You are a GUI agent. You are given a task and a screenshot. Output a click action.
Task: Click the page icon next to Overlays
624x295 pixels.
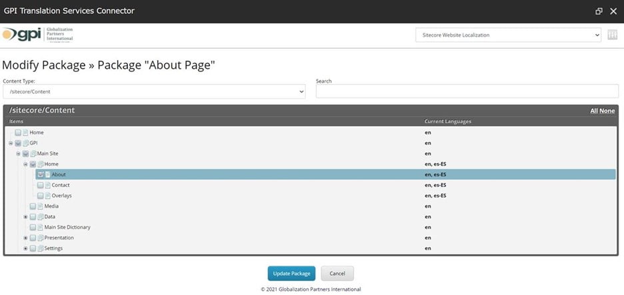(48, 196)
